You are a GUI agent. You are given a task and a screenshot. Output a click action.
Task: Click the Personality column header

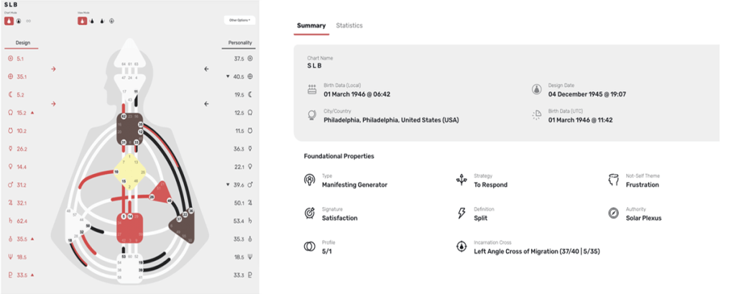239,42
